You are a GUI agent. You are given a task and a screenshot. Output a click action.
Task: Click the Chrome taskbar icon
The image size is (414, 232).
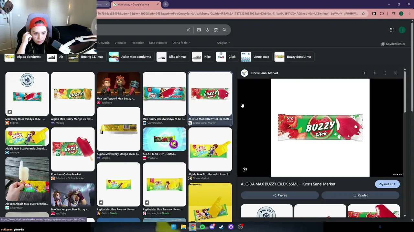click(193, 227)
